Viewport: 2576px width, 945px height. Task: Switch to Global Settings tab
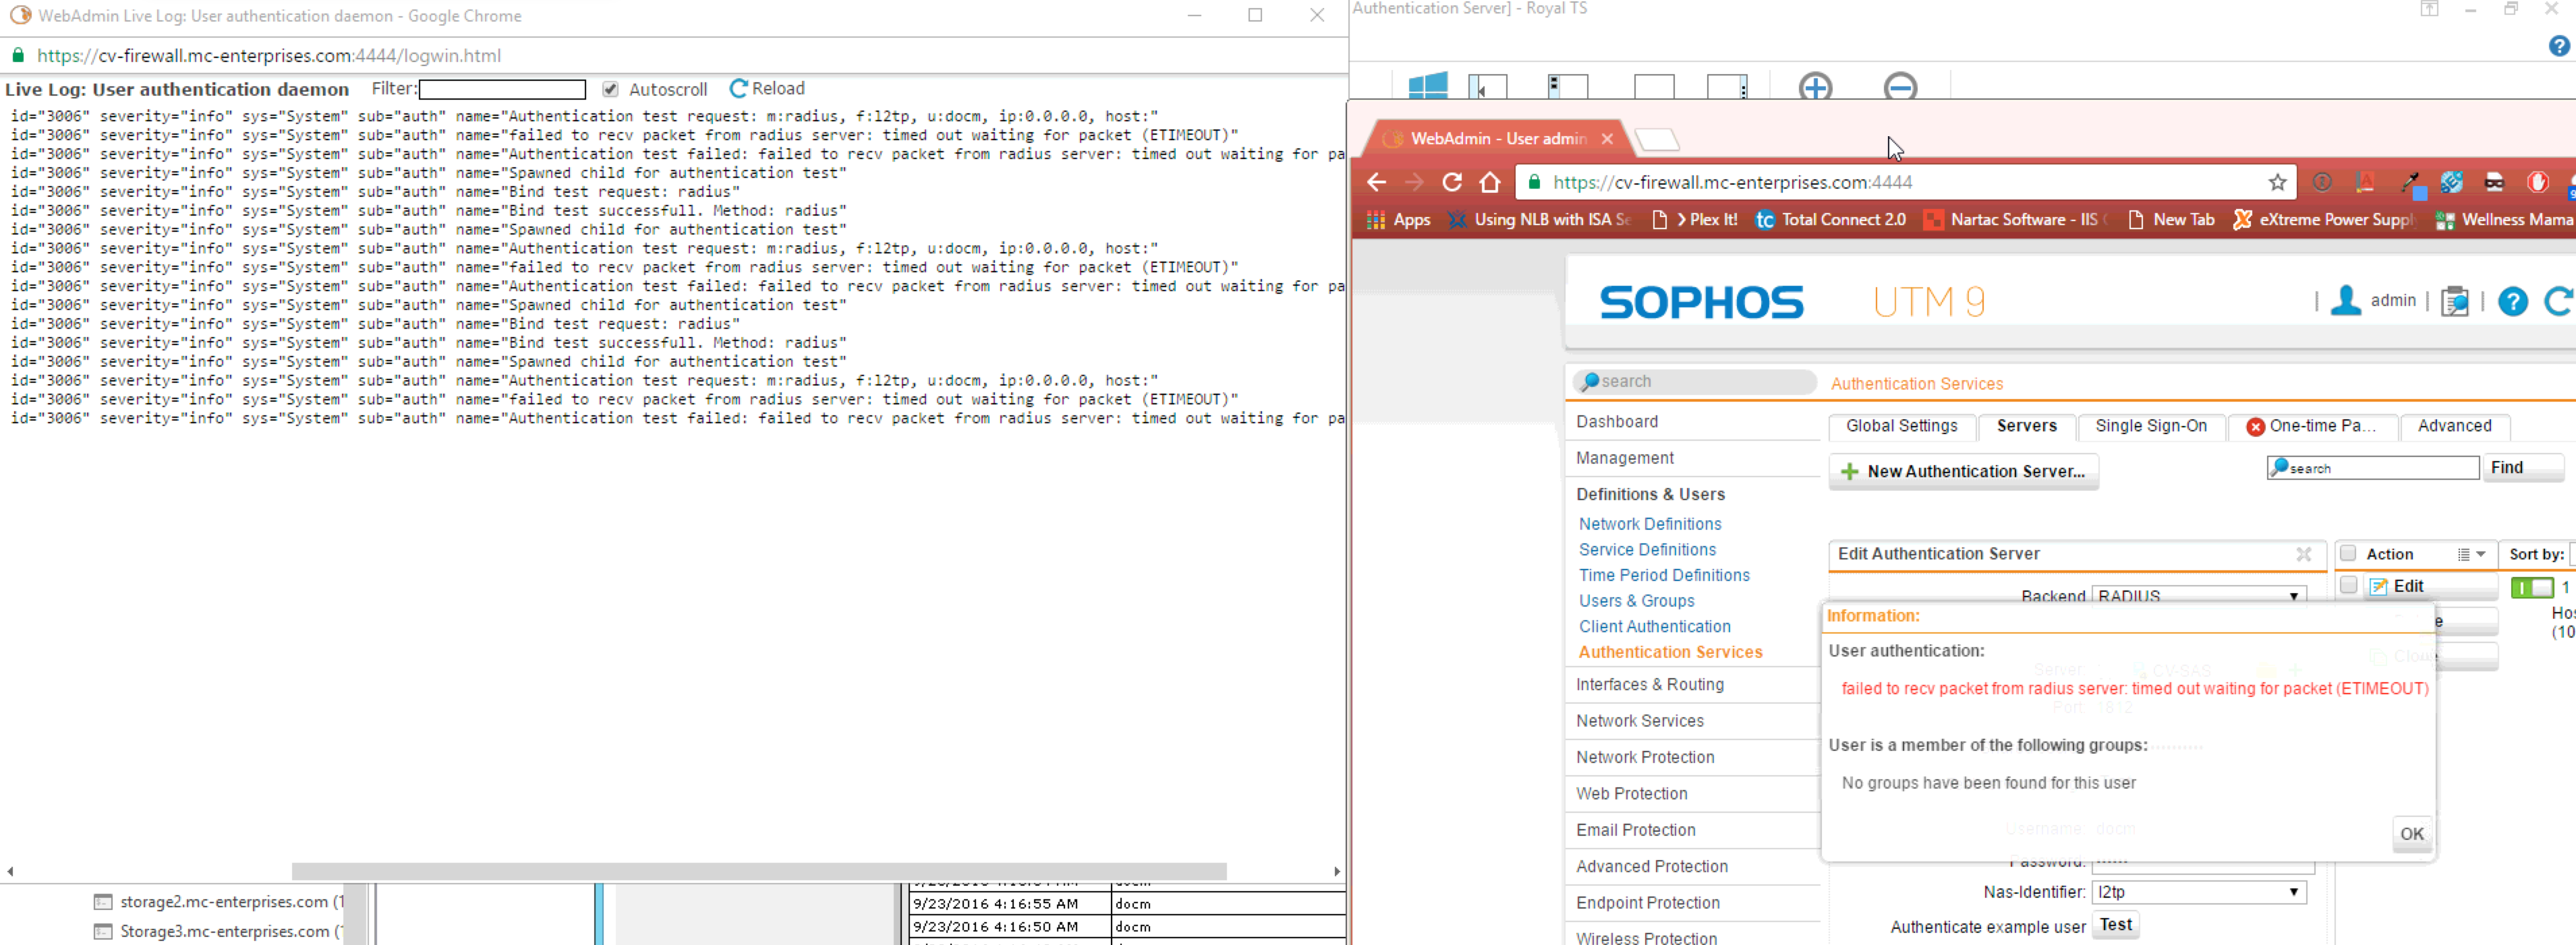(1901, 427)
